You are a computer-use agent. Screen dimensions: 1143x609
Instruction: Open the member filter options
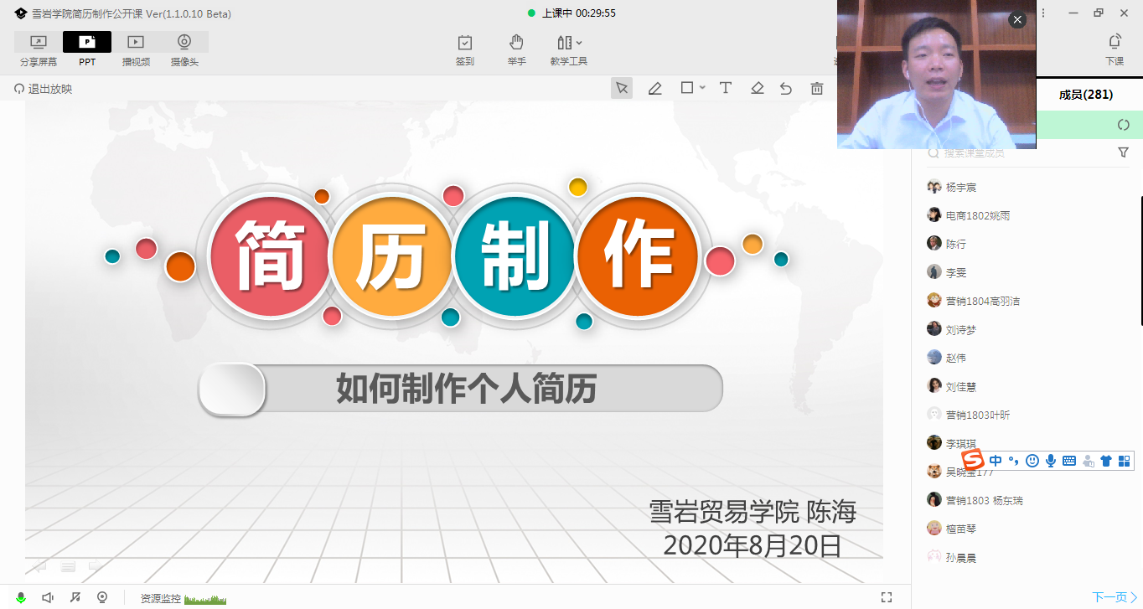pyautogui.click(x=1123, y=152)
